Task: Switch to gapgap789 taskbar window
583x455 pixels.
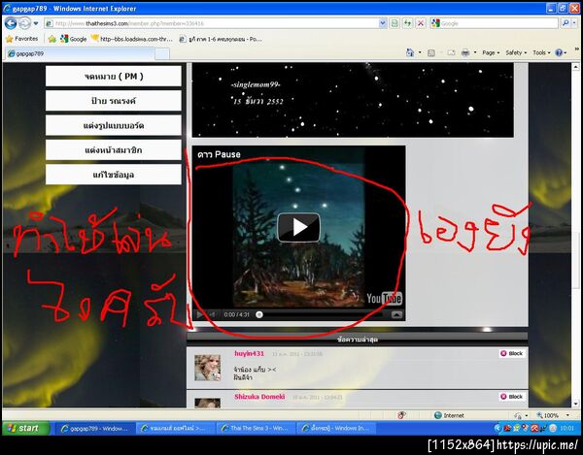Action: click(x=95, y=428)
